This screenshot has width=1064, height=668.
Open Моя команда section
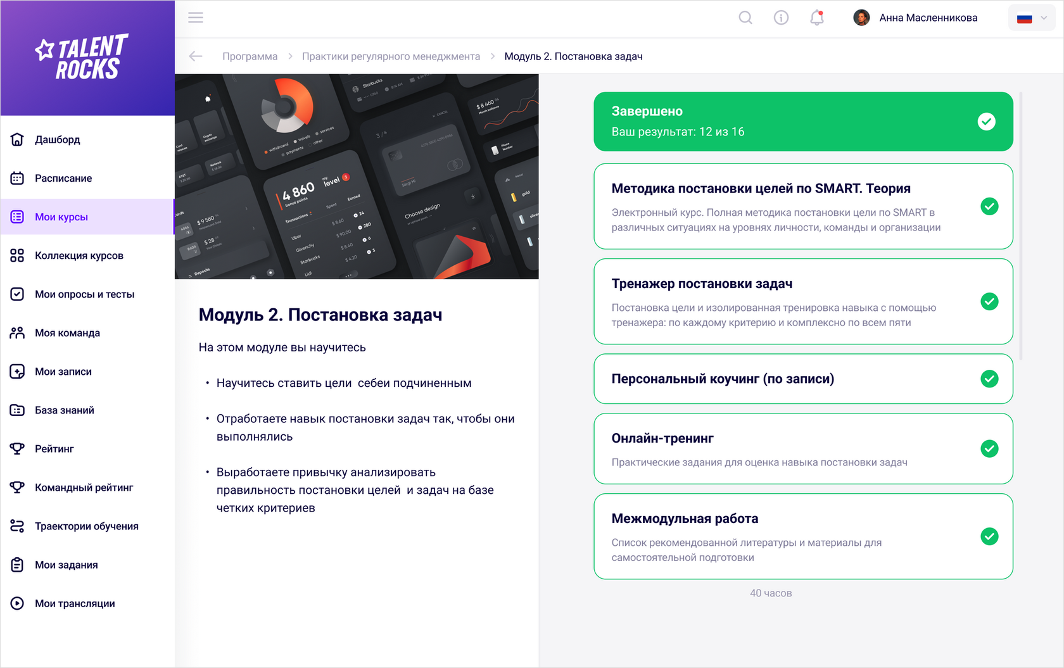pyautogui.click(x=67, y=332)
